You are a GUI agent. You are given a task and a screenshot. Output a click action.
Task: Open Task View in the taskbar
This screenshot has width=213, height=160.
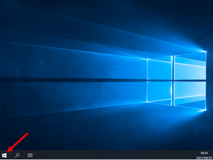click(30, 155)
